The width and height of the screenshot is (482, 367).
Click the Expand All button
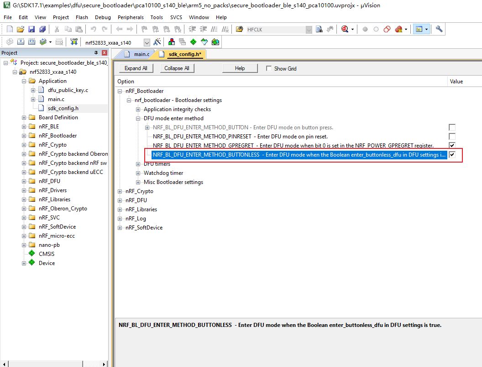tap(136, 68)
